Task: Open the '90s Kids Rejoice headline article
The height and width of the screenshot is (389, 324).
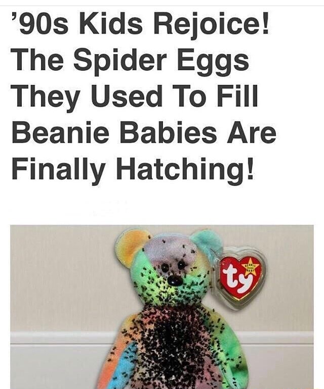Action: [143, 95]
